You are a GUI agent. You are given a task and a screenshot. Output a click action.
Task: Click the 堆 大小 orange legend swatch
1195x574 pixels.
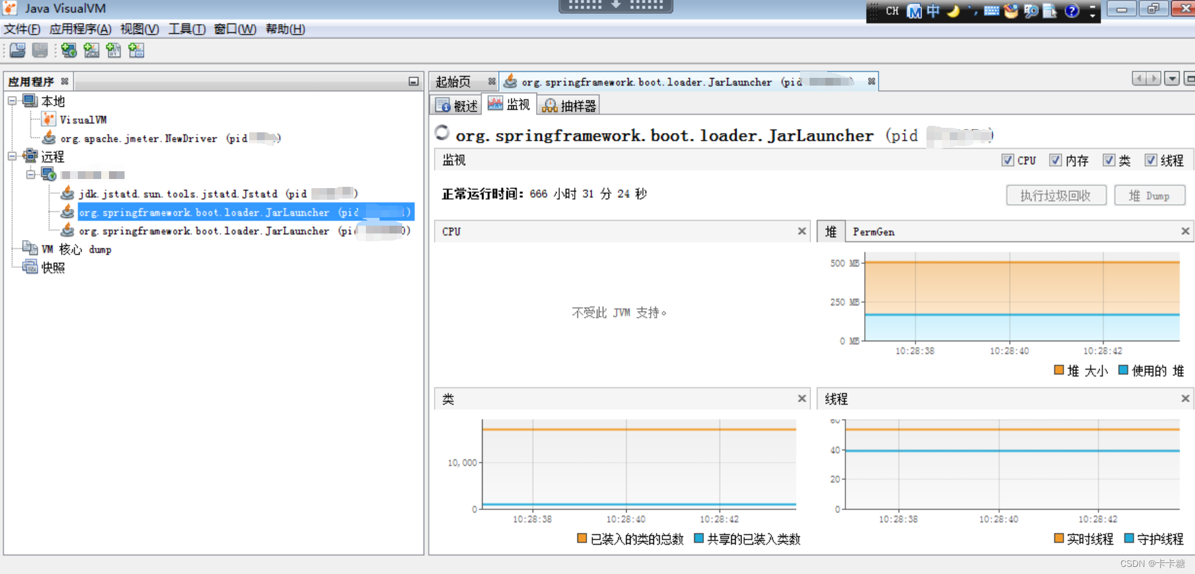(1059, 370)
